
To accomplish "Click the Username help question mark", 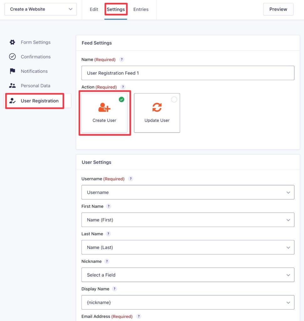I will coord(131,179).
